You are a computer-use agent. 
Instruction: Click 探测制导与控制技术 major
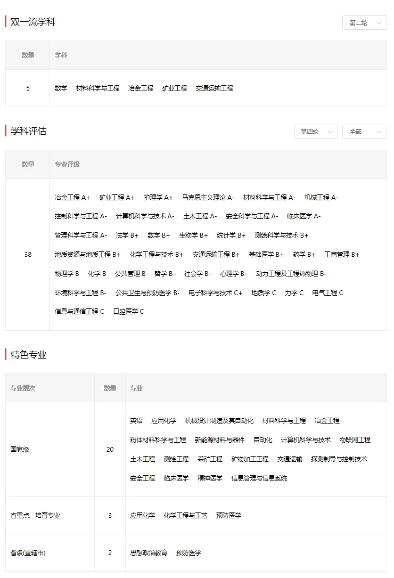tap(339, 459)
